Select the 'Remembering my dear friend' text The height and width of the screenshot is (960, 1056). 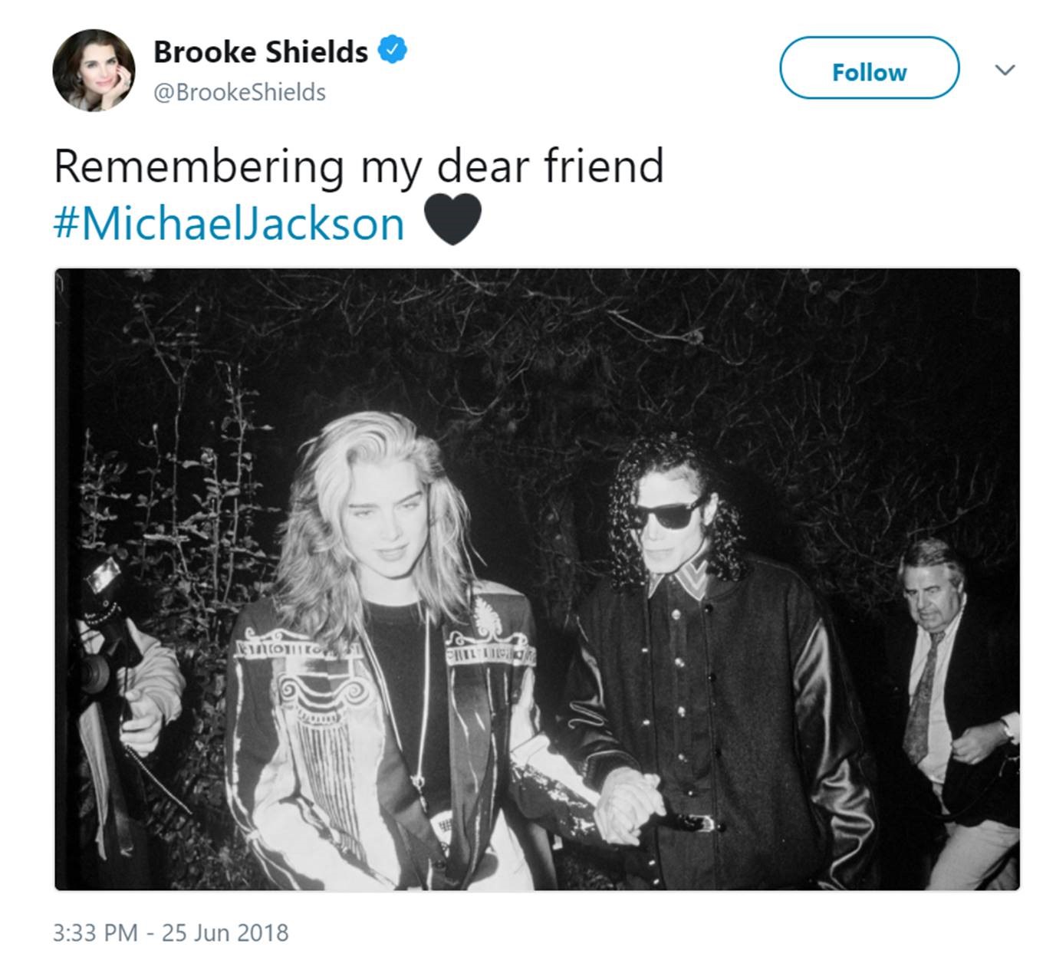point(359,166)
